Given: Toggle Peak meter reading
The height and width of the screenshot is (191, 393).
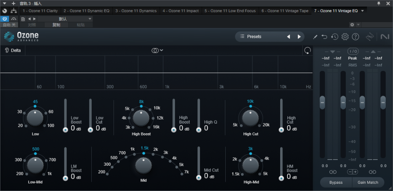Looking at the screenshot, I should tap(352, 58).
